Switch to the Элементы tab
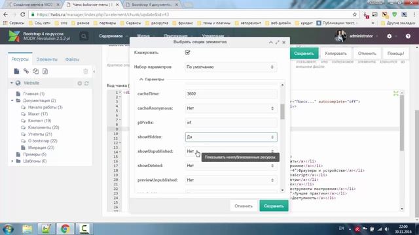 point(46,59)
